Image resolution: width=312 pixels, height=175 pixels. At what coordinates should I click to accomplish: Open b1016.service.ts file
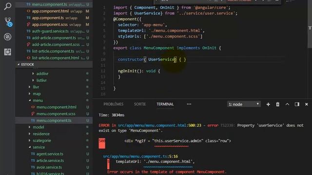[x=50, y=173]
